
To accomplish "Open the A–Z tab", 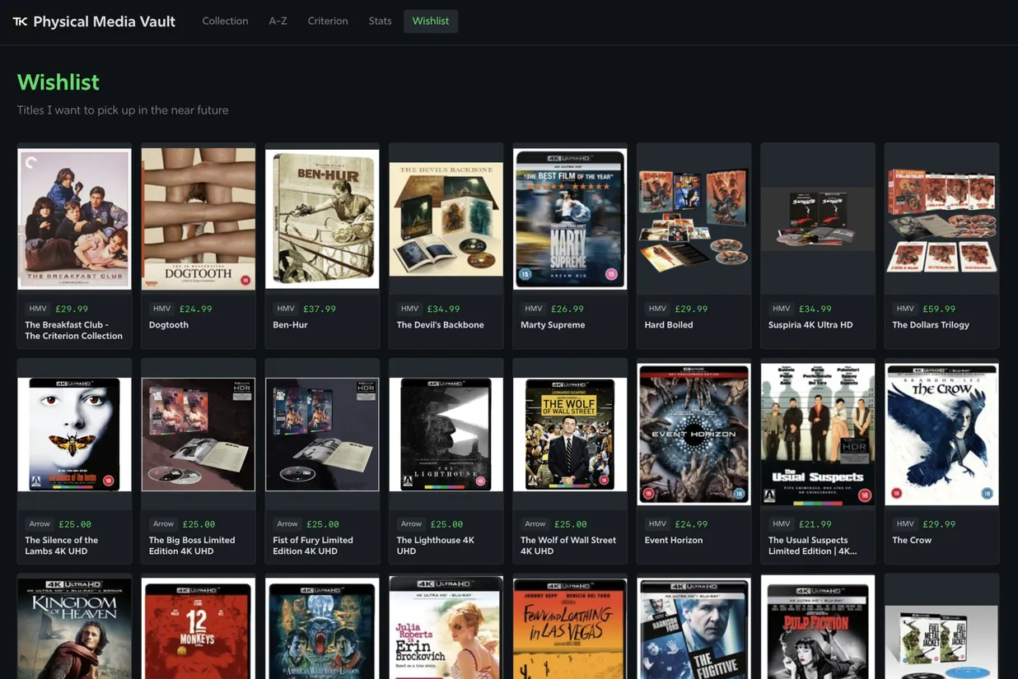I will click(x=278, y=21).
